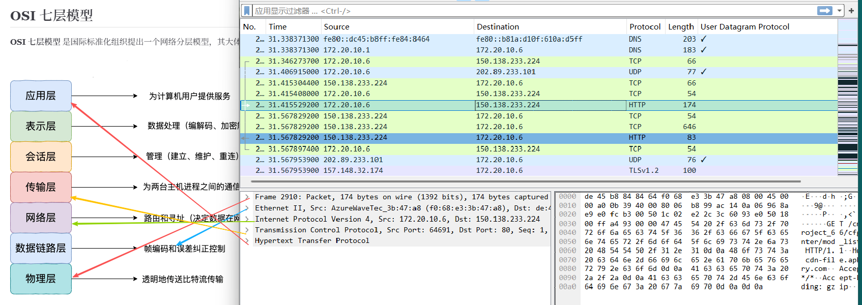Viewport: 862px width, 305px height.
Task: Select the UDP packet with length 76
Action: point(539,160)
